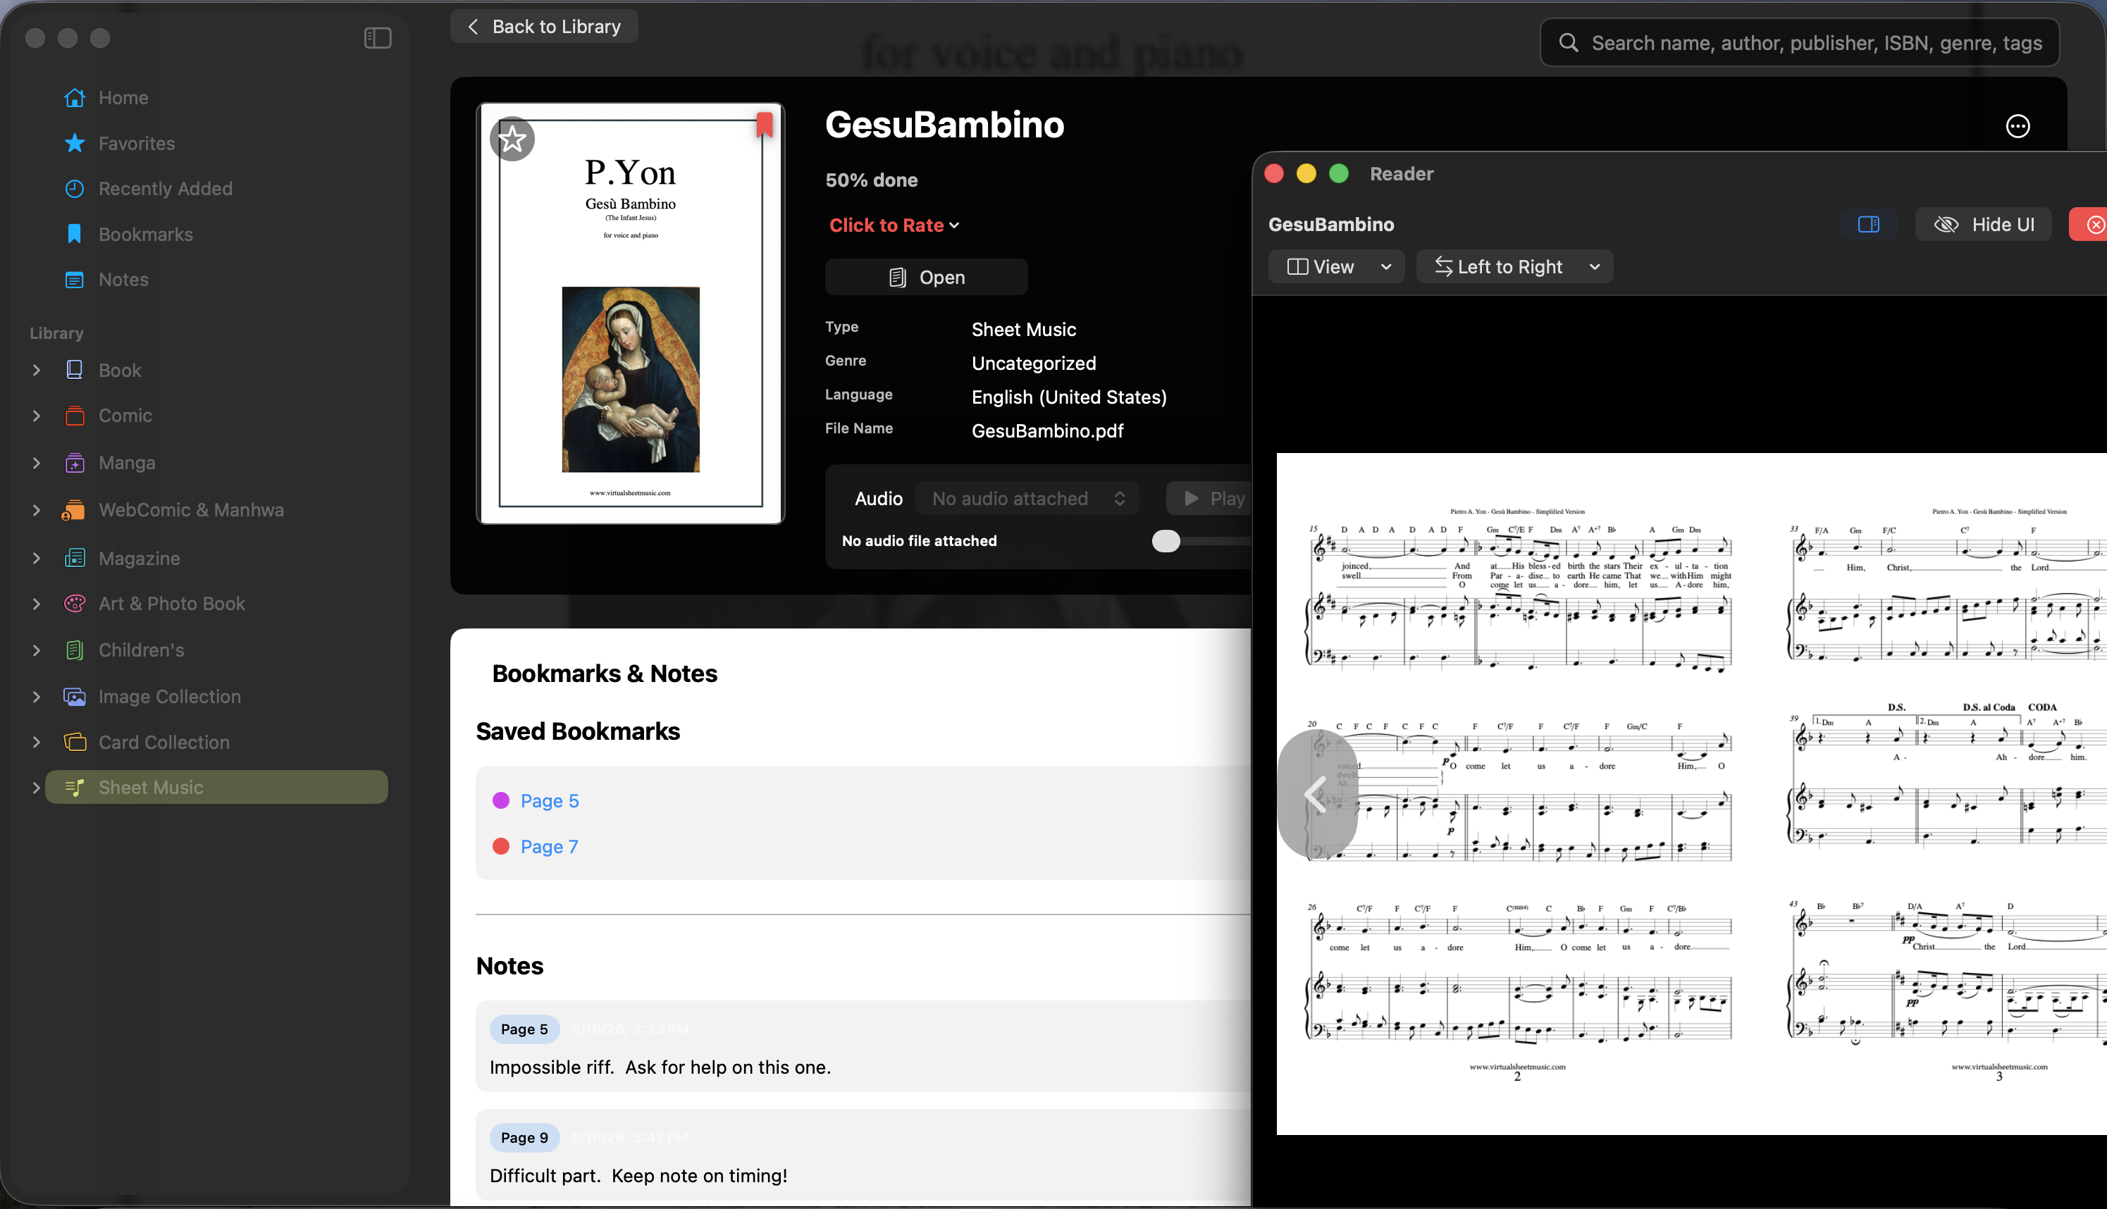This screenshot has height=1209, width=2107.
Task: Expand the Book library category
Action: pos(37,371)
